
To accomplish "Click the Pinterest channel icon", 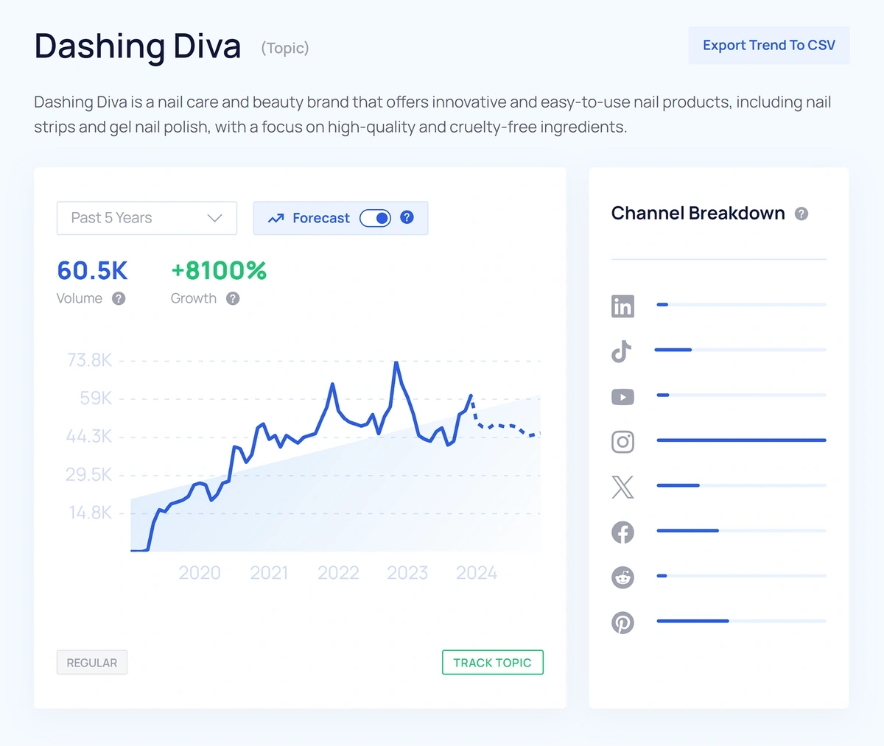I will [x=622, y=623].
